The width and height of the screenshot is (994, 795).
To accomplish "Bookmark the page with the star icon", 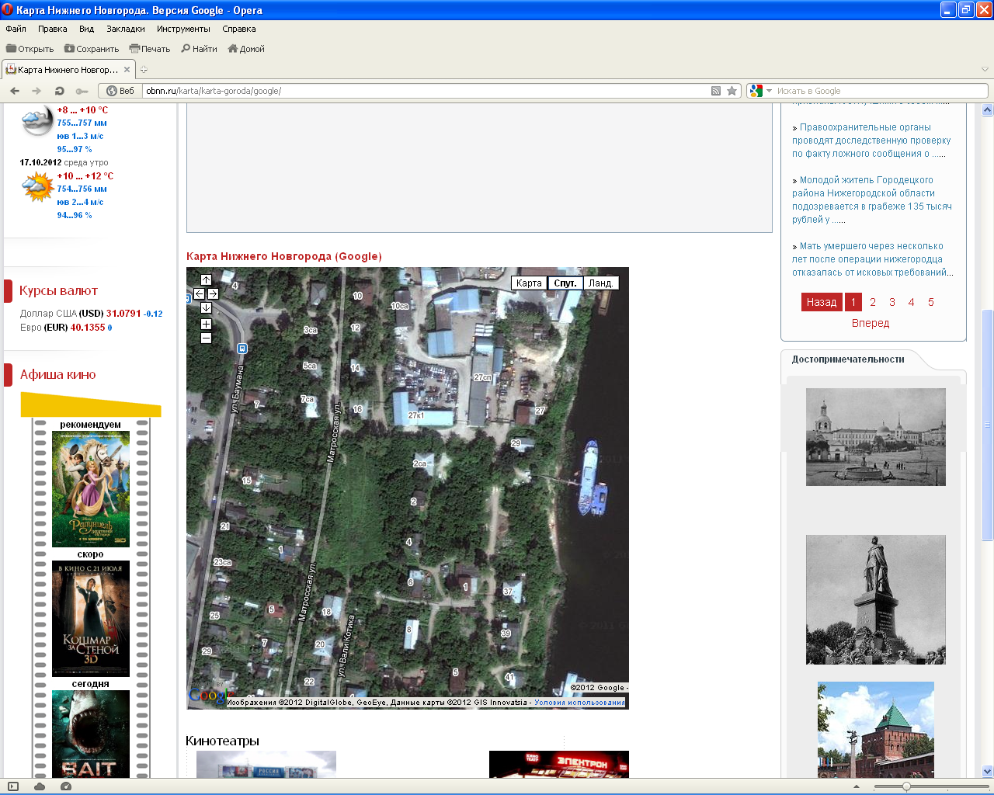I will [732, 91].
